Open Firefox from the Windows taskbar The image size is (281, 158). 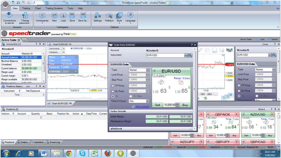pos(107,153)
